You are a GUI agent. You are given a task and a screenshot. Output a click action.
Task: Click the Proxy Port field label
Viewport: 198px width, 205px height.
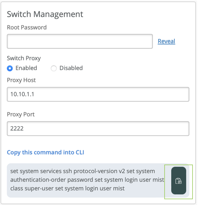[21, 115]
